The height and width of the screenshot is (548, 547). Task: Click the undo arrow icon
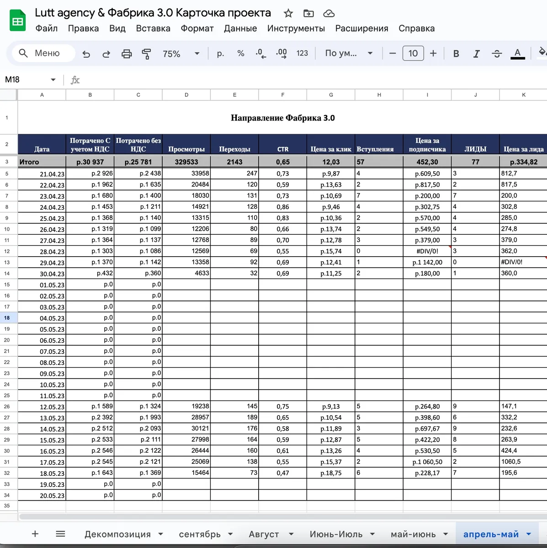(86, 54)
